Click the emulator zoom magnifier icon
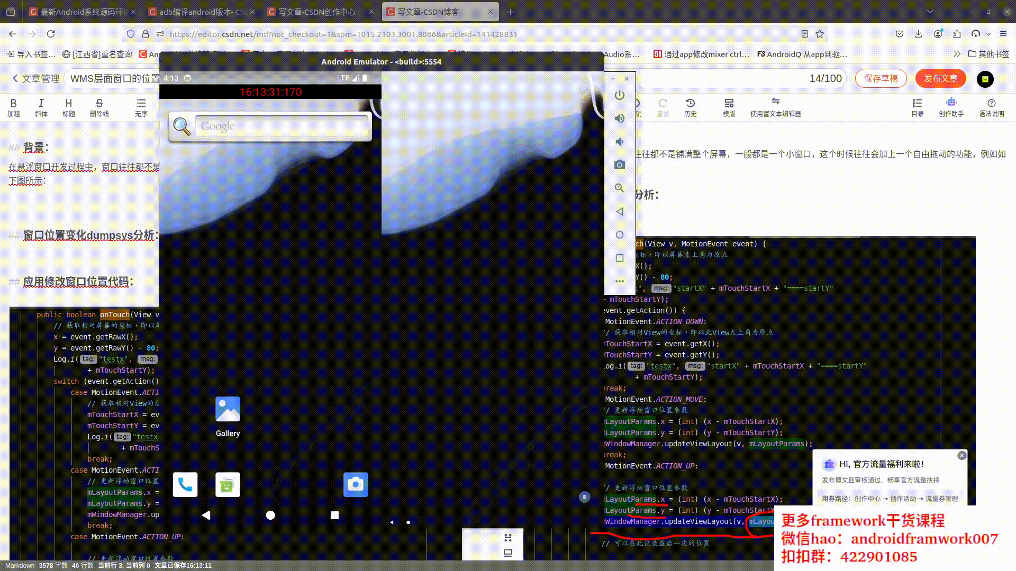 620,188
